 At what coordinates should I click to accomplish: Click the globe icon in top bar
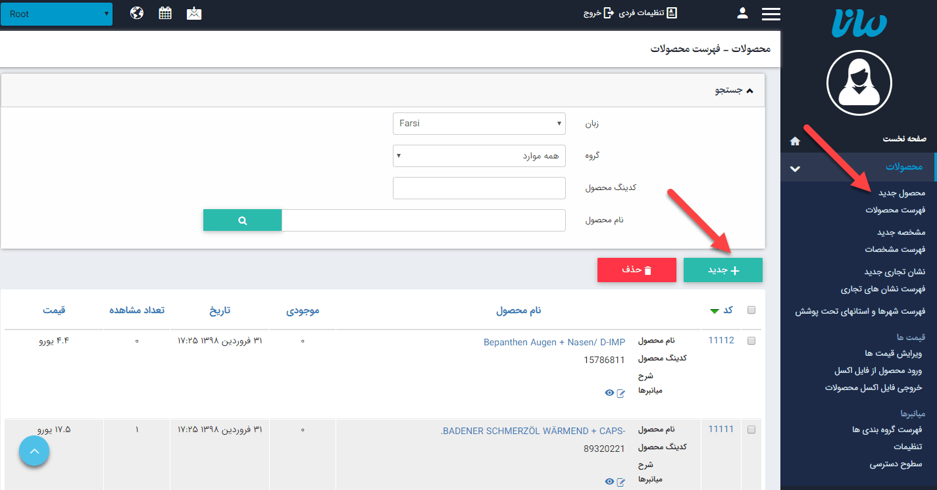coord(137,13)
